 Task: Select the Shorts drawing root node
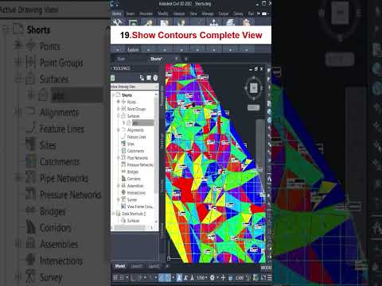coord(127,95)
